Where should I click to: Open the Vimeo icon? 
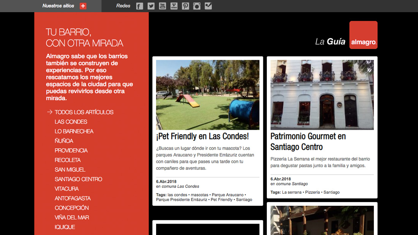point(174,6)
